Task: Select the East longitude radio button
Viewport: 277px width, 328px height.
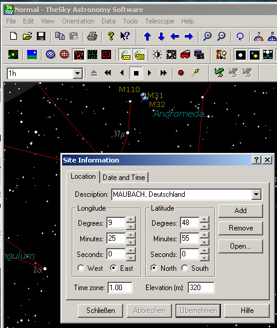Action: pos(113,268)
